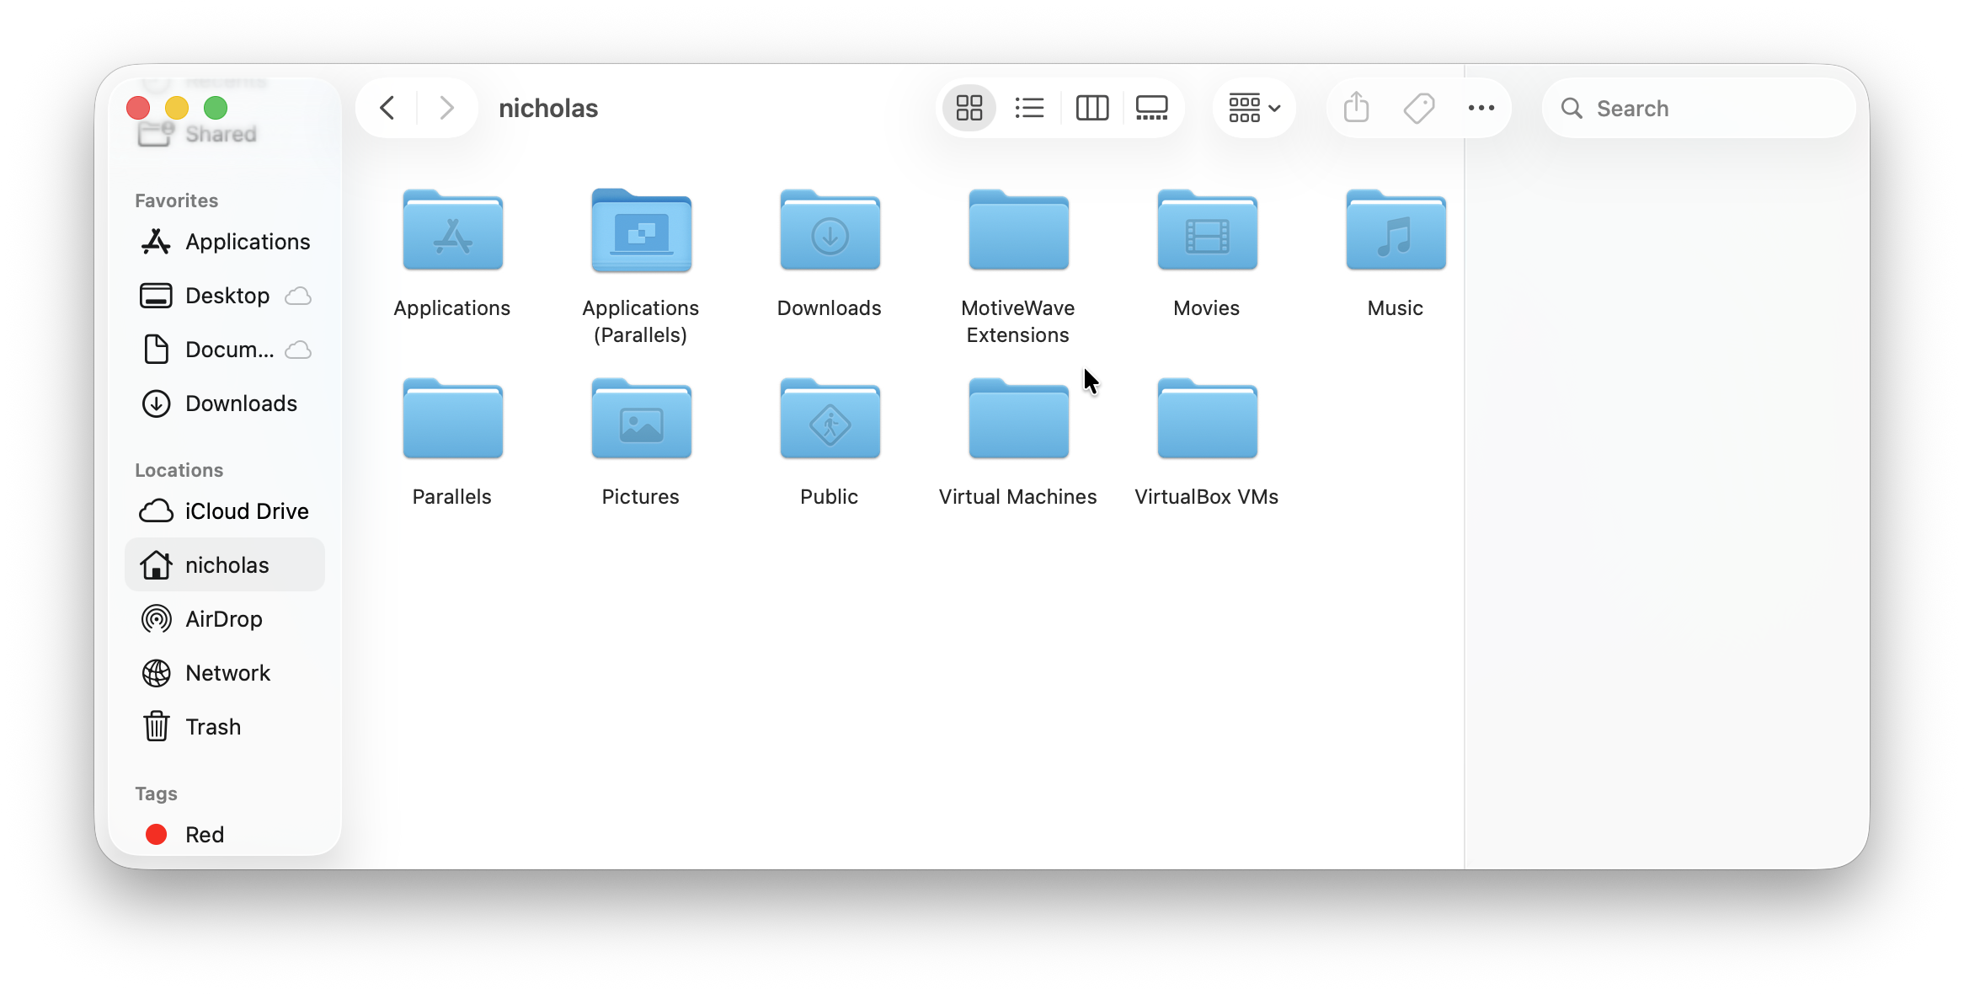Select the MotiveWave Extensions folder icon

pyautogui.click(x=1019, y=230)
